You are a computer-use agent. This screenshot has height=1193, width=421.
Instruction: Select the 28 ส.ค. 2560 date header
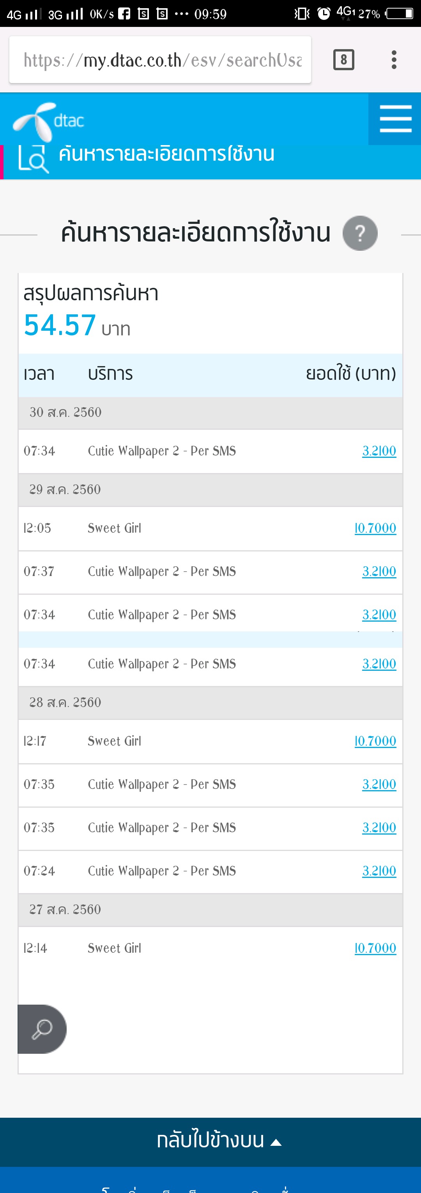(65, 702)
